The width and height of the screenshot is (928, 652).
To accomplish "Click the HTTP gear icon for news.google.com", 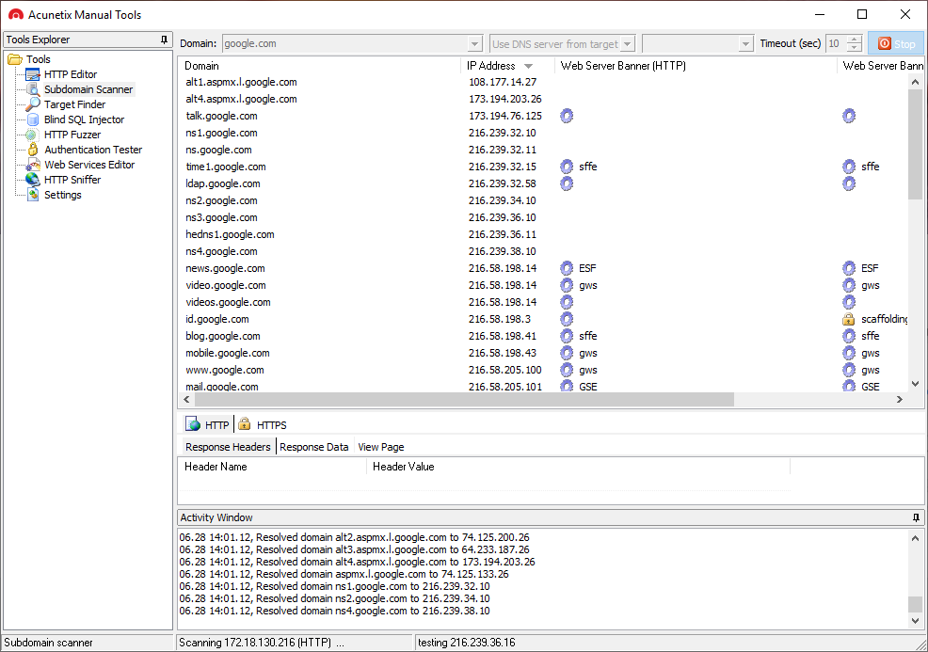I will [567, 269].
